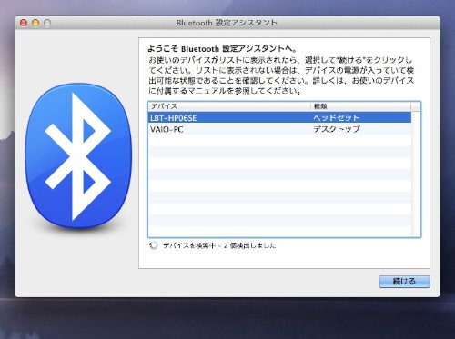
Task: Click the device list scrollbar
Action: [416, 174]
